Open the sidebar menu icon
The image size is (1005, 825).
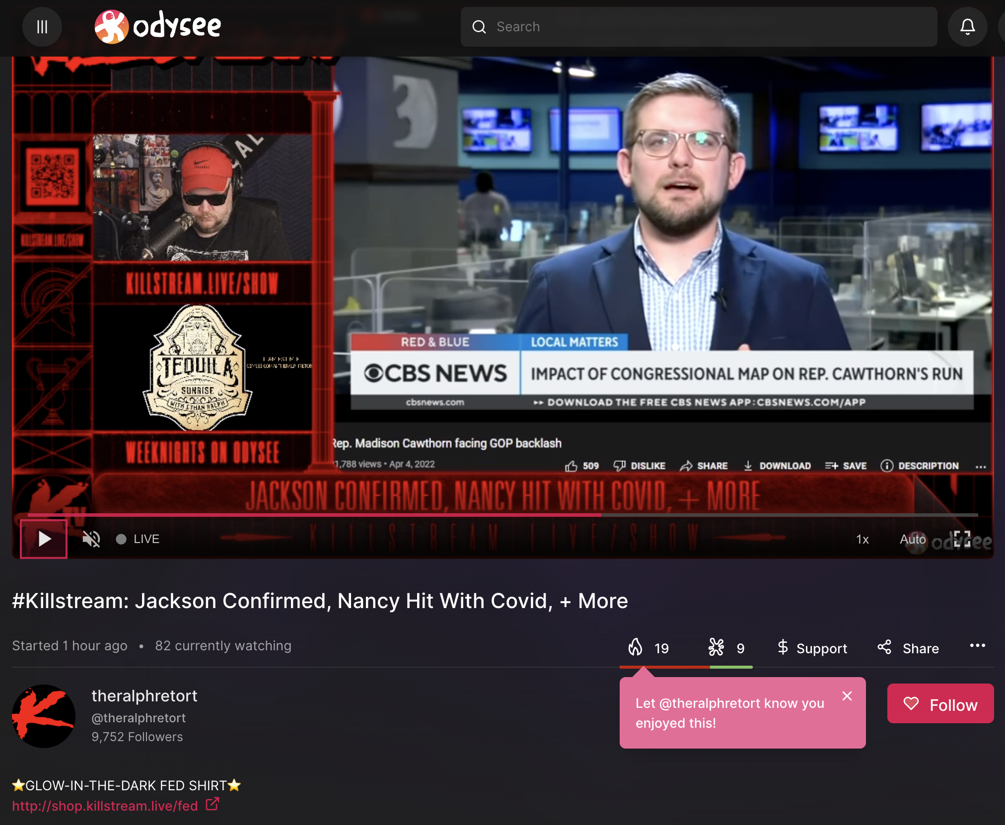(42, 27)
